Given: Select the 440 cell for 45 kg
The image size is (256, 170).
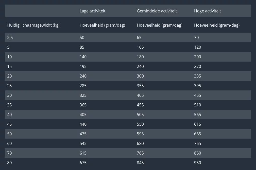Looking at the screenshot, I should (x=83, y=124).
